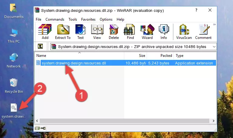Viewport: 233px width, 138px height.
Task: Open the Commands menu
Action: 55,19
